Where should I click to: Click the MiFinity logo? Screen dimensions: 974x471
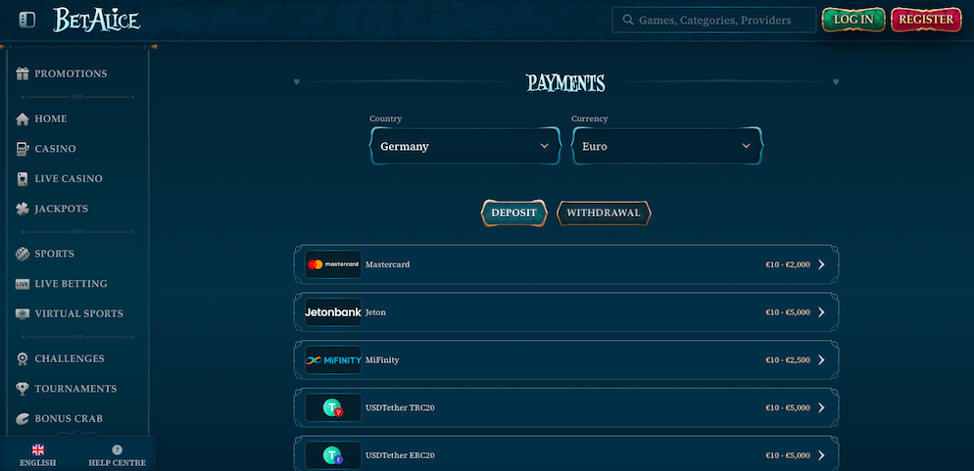(x=333, y=360)
